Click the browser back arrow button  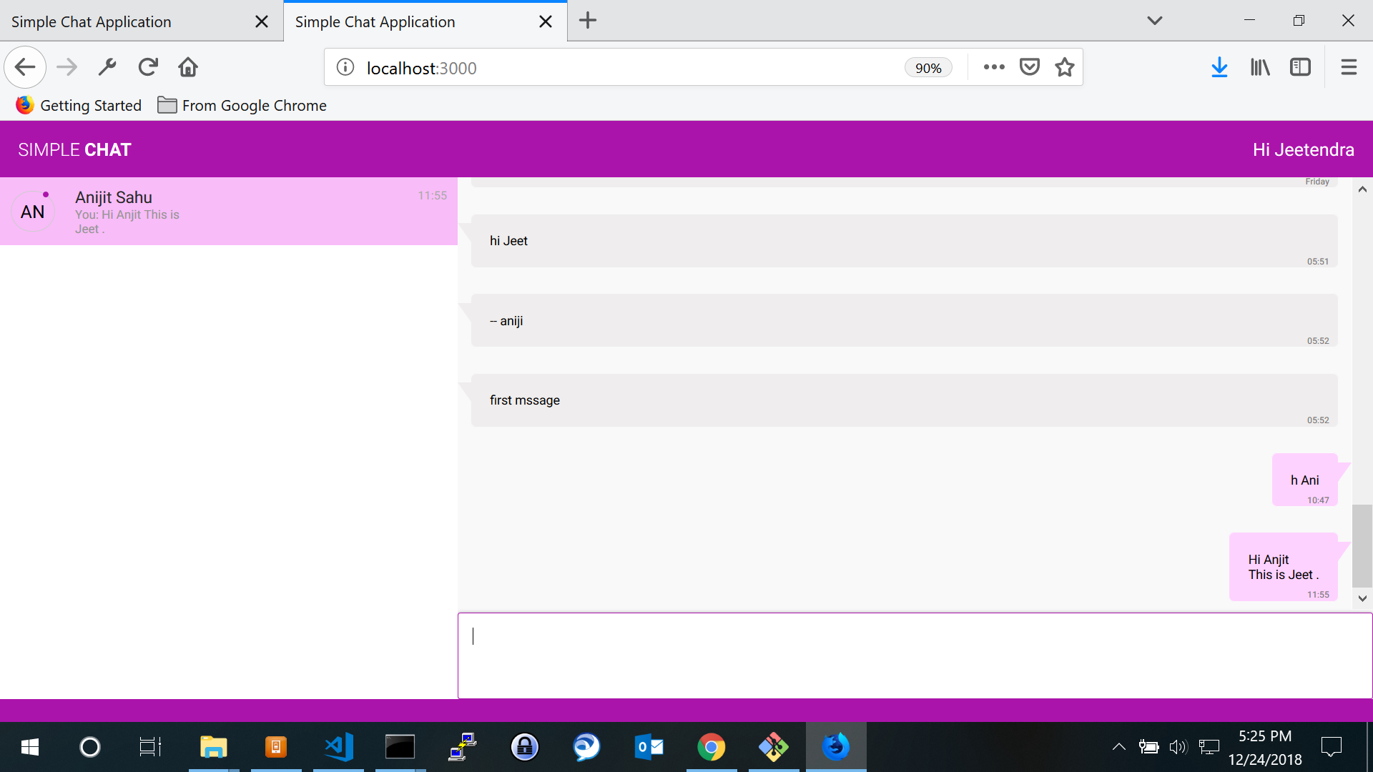coord(25,67)
